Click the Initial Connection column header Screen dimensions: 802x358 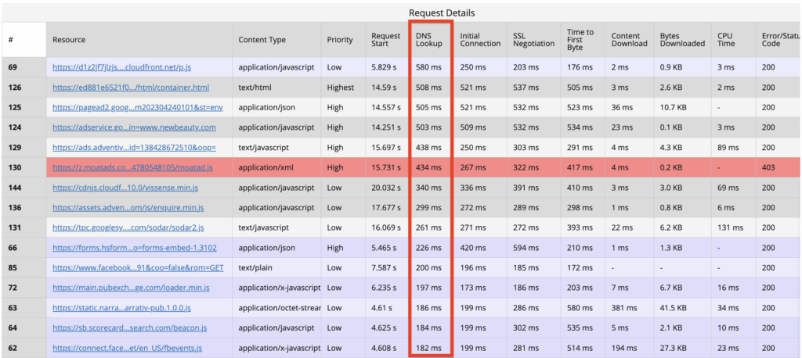tap(480, 40)
